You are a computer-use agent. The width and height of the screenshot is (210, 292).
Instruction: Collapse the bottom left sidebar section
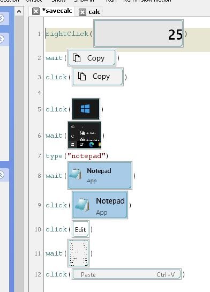1,175
